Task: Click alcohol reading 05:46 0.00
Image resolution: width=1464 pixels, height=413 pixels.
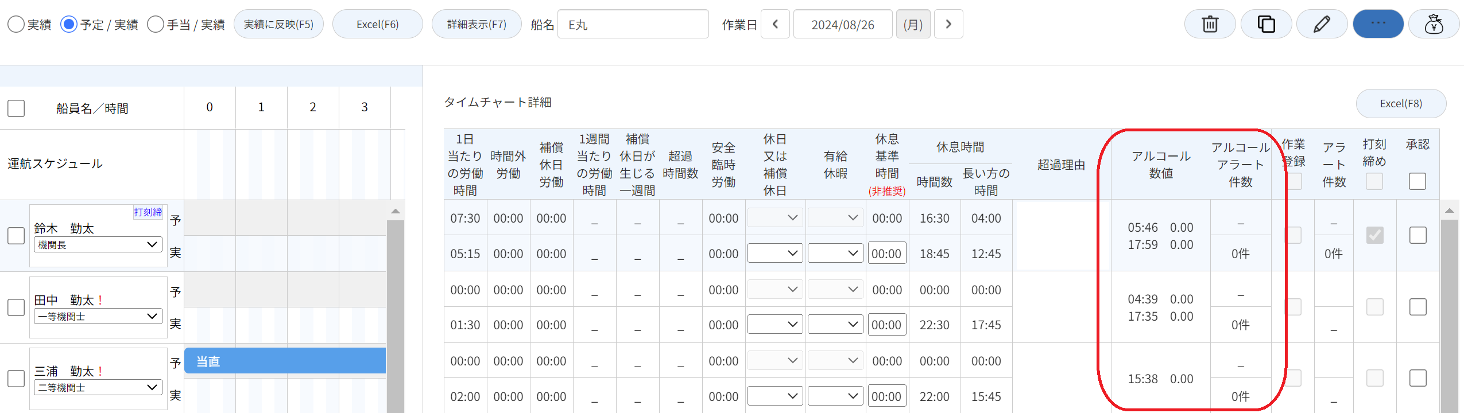Action: point(1160,227)
